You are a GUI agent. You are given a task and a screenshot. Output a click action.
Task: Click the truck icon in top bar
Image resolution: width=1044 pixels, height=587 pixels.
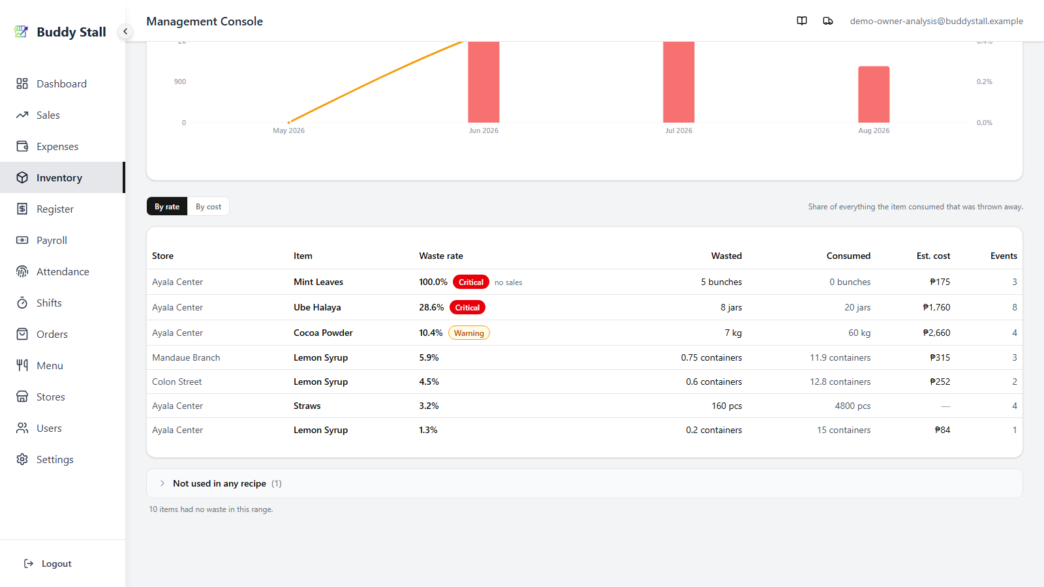(x=828, y=21)
